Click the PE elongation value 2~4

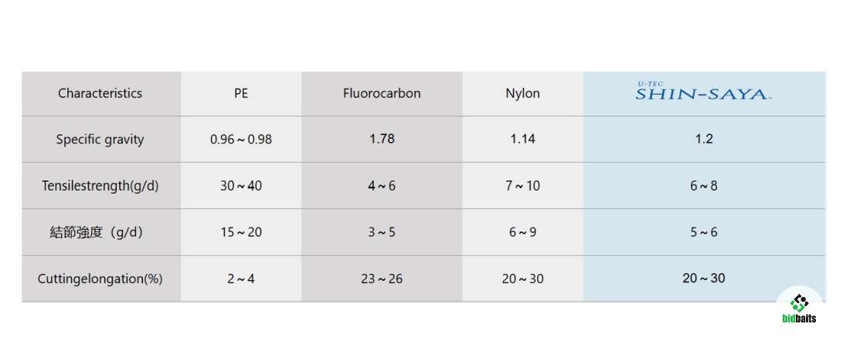click(x=241, y=278)
